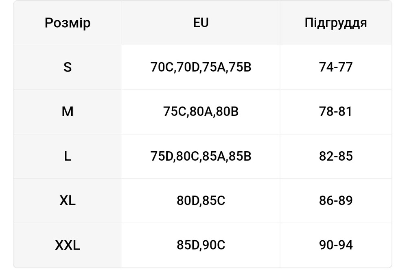Select the L size cell

pos(68,156)
